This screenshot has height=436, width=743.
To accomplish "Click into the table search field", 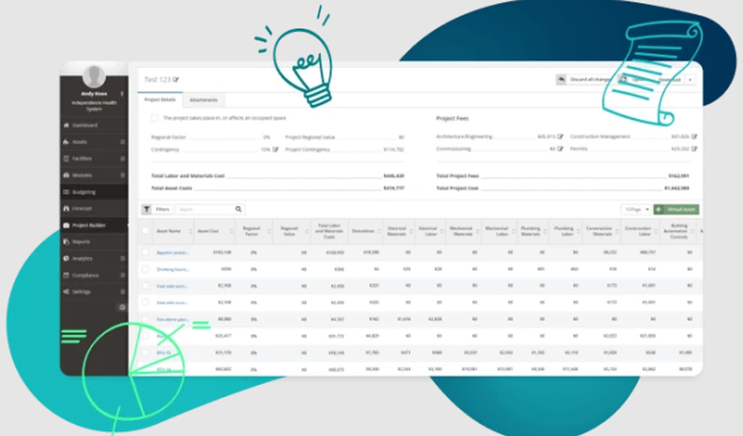I will pos(206,209).
